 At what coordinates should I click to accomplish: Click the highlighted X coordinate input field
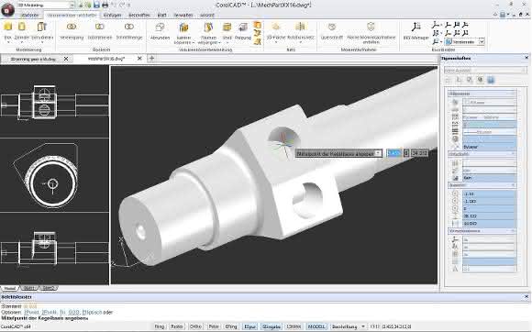[393, 153]
